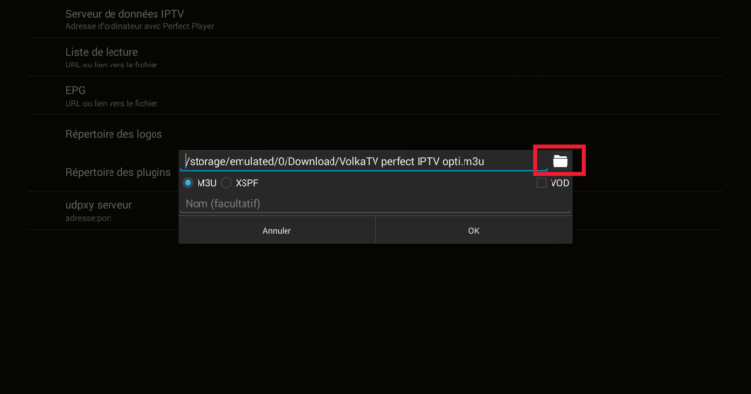
Task: Click into the playlist file path field
Action: tap(363, 161)
